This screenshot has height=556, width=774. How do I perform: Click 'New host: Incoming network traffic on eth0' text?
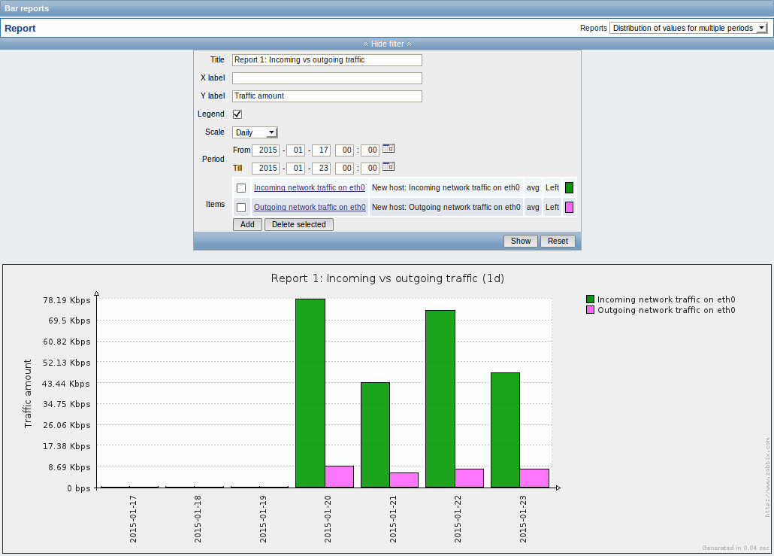pos(446,188)
